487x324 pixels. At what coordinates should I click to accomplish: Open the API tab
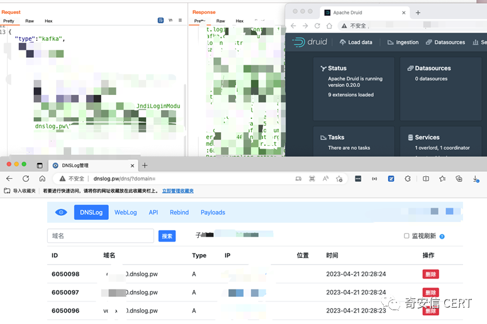coord(154,212)
